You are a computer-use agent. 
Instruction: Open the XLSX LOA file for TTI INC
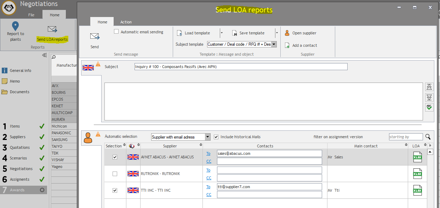pos(417,190)
